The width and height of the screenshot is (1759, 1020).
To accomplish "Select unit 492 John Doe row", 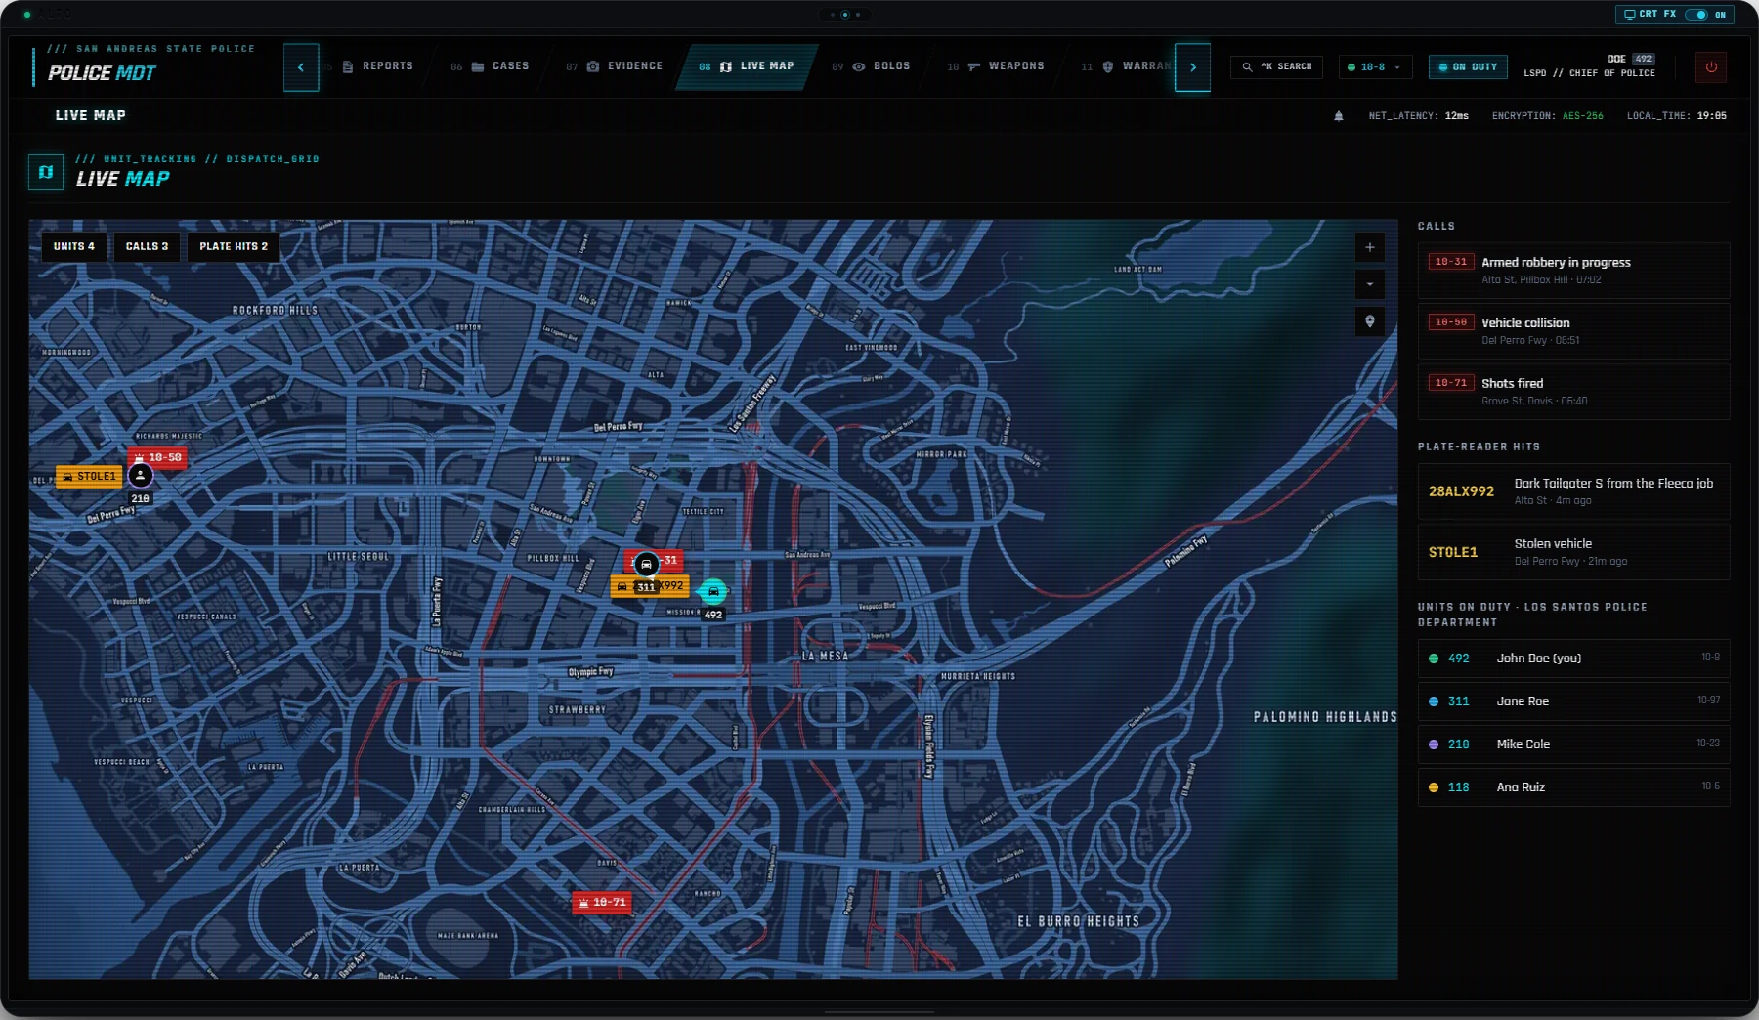I will (1573, 659).
